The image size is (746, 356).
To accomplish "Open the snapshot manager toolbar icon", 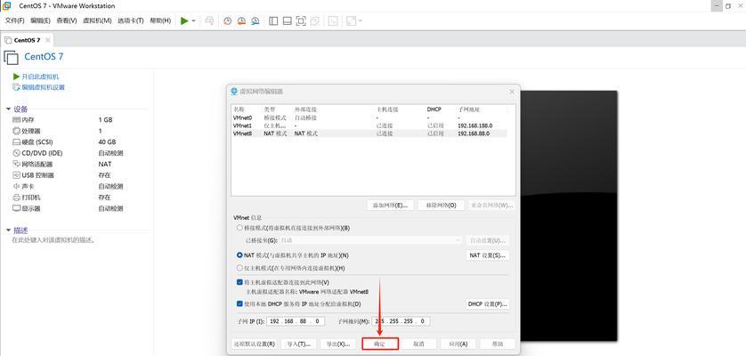I will coord(255,21).
